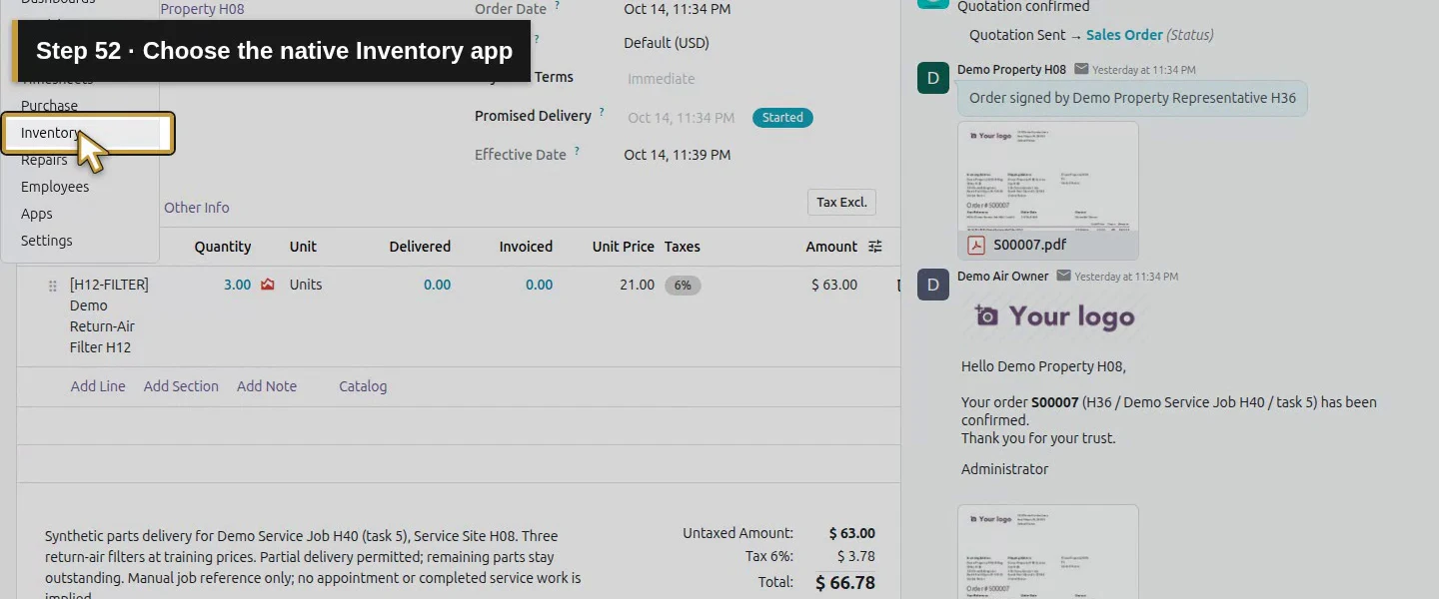Grab the drag handle on the H12-FILTER line
The width and height of the screenshot is (1439, 599).
tap(53, 286)
